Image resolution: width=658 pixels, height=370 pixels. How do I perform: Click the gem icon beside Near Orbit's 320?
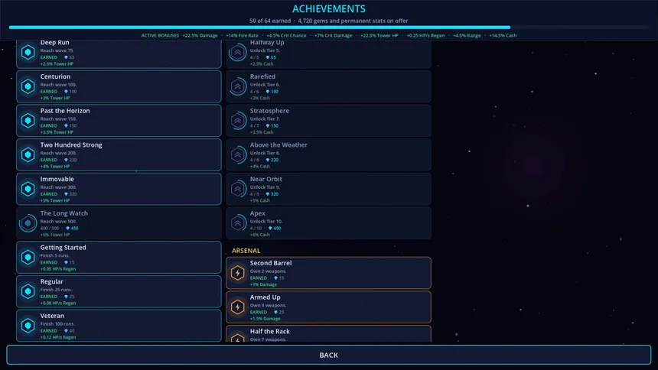coord(267,194)
